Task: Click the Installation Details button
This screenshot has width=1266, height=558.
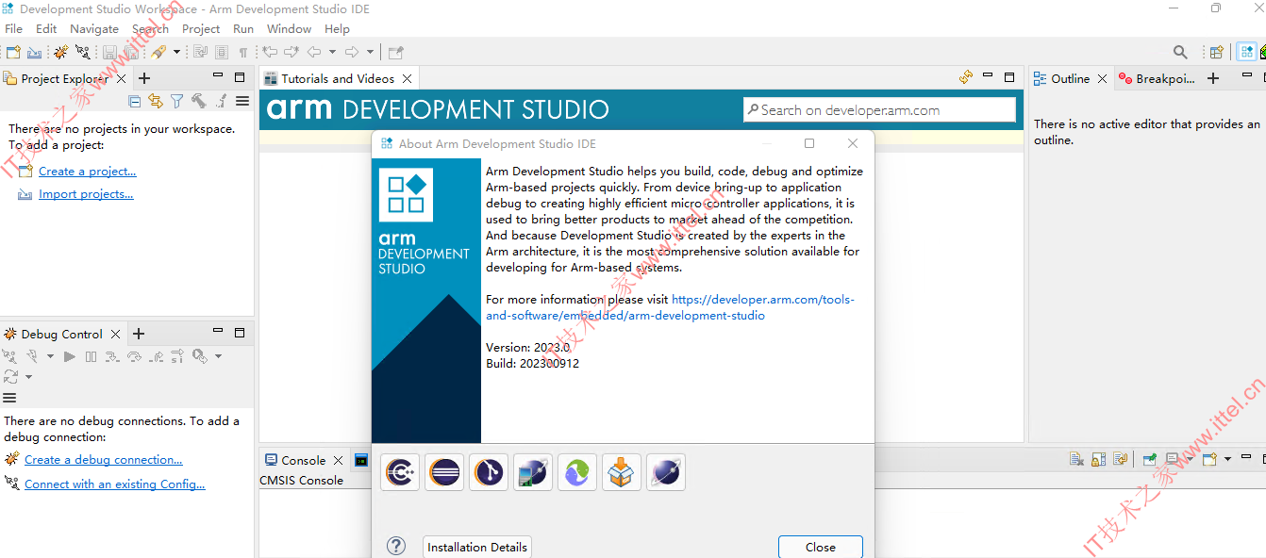Action: [x=477, y=548]
